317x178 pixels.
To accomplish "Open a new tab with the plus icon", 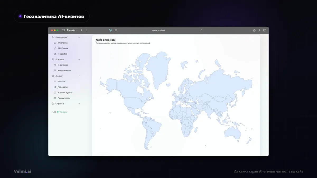I will [x=259, y=30].
